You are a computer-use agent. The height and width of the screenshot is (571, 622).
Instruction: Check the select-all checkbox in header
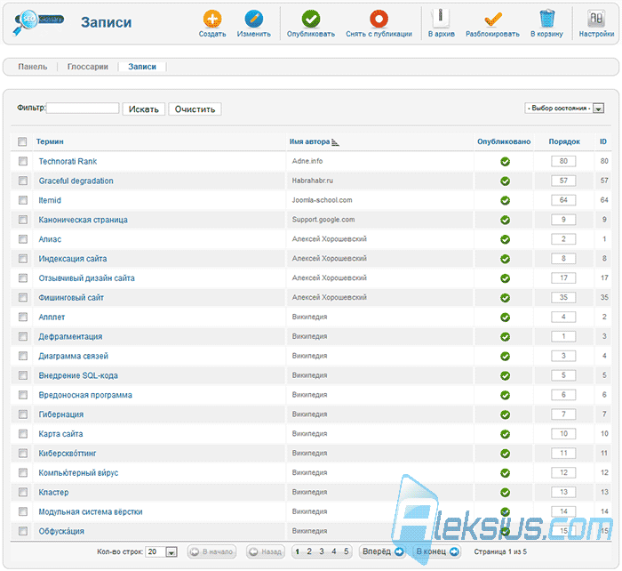coord(22,141)
